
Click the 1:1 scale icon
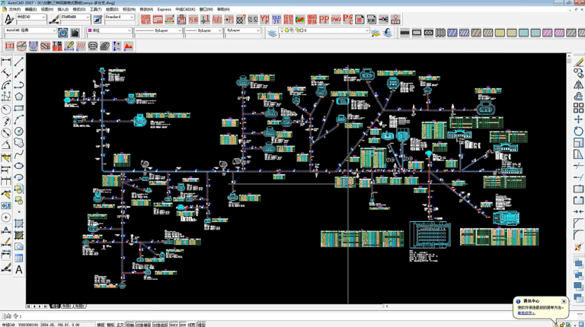click(x=9, y=46)
